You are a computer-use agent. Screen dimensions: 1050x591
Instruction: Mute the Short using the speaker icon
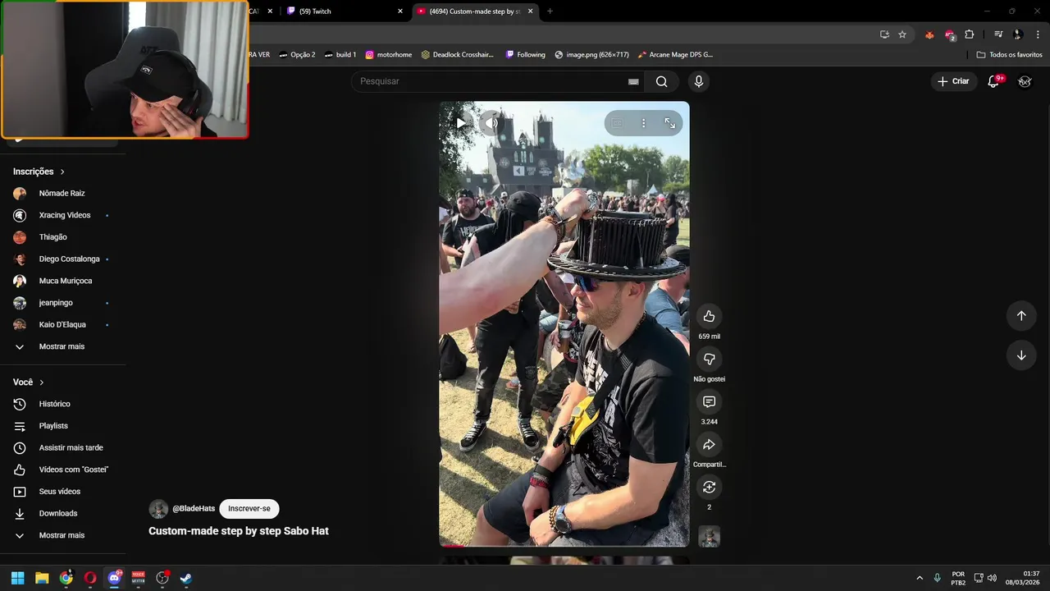click(x=491, y=123)
